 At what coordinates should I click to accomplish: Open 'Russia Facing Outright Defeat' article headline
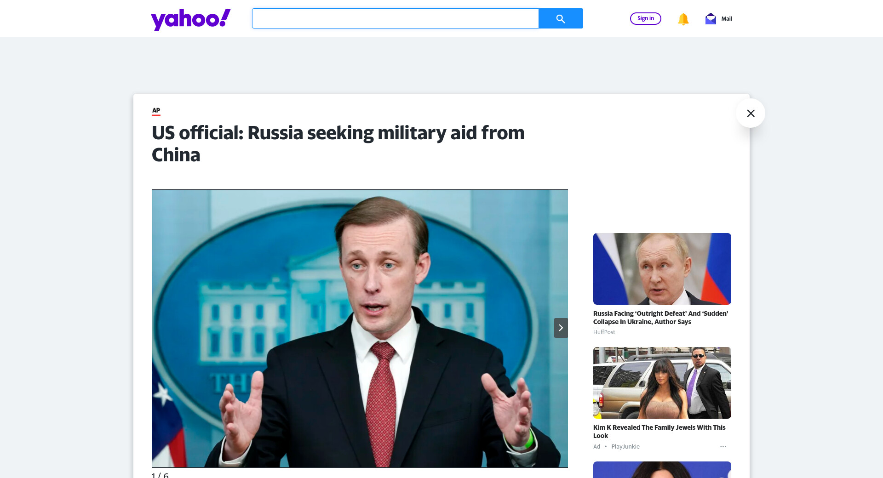pos(661,318)
